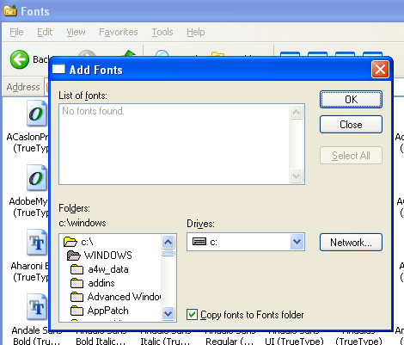Open the Help menu in Fonts window
Image resolution: width=404 pixels, height=345 pixels.
196,32
